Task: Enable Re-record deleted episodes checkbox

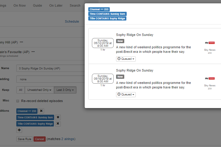Action: pos(18,101)
